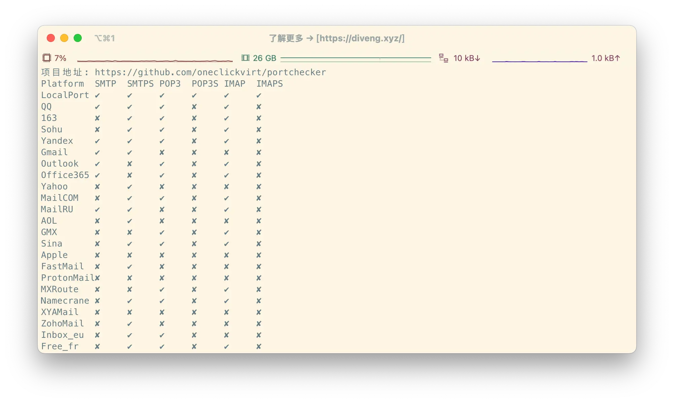Viewport: 674px width, 403px height.
Task: Click the CPU usage history graph
Action: pyautogui.click(x=155, y=60)
